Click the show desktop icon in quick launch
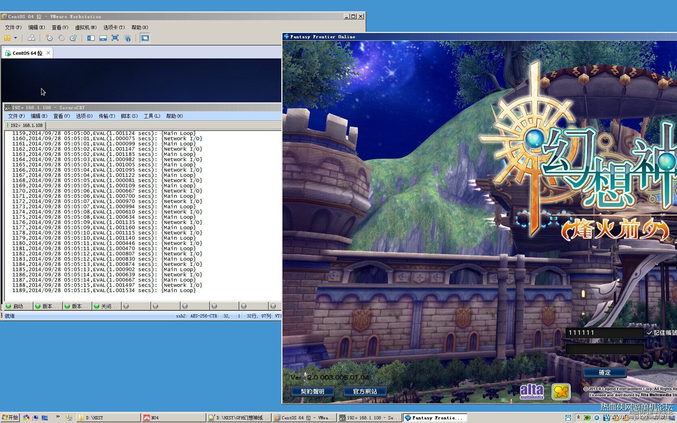Viewport: 677px width, 423px height. pos(45,418)
